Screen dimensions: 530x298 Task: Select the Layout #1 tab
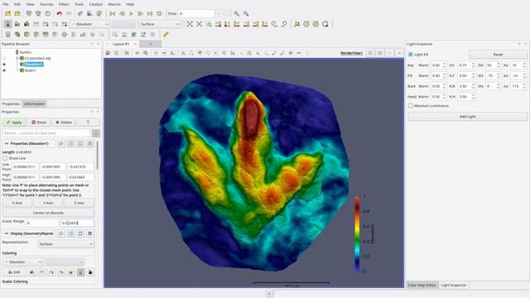121,44
